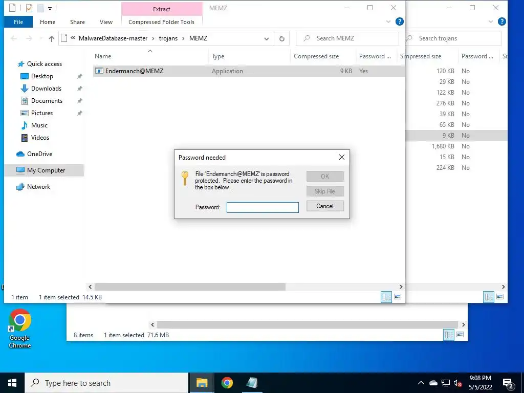Image resolution: width=524 pixels, height=393 pixels.
Task: Open the View ribbon tab
Action: click(106, 22)
